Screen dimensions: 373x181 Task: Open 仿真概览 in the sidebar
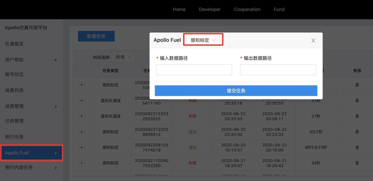[x=14, y=44]
